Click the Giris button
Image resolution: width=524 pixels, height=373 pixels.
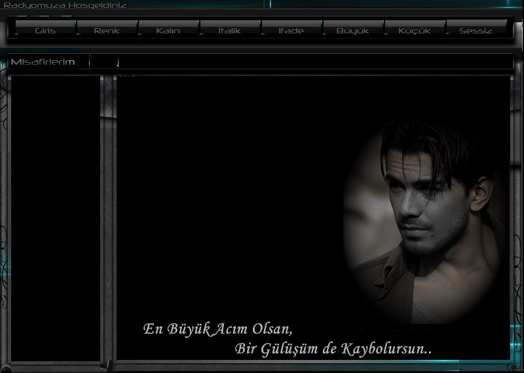point(45,30)
